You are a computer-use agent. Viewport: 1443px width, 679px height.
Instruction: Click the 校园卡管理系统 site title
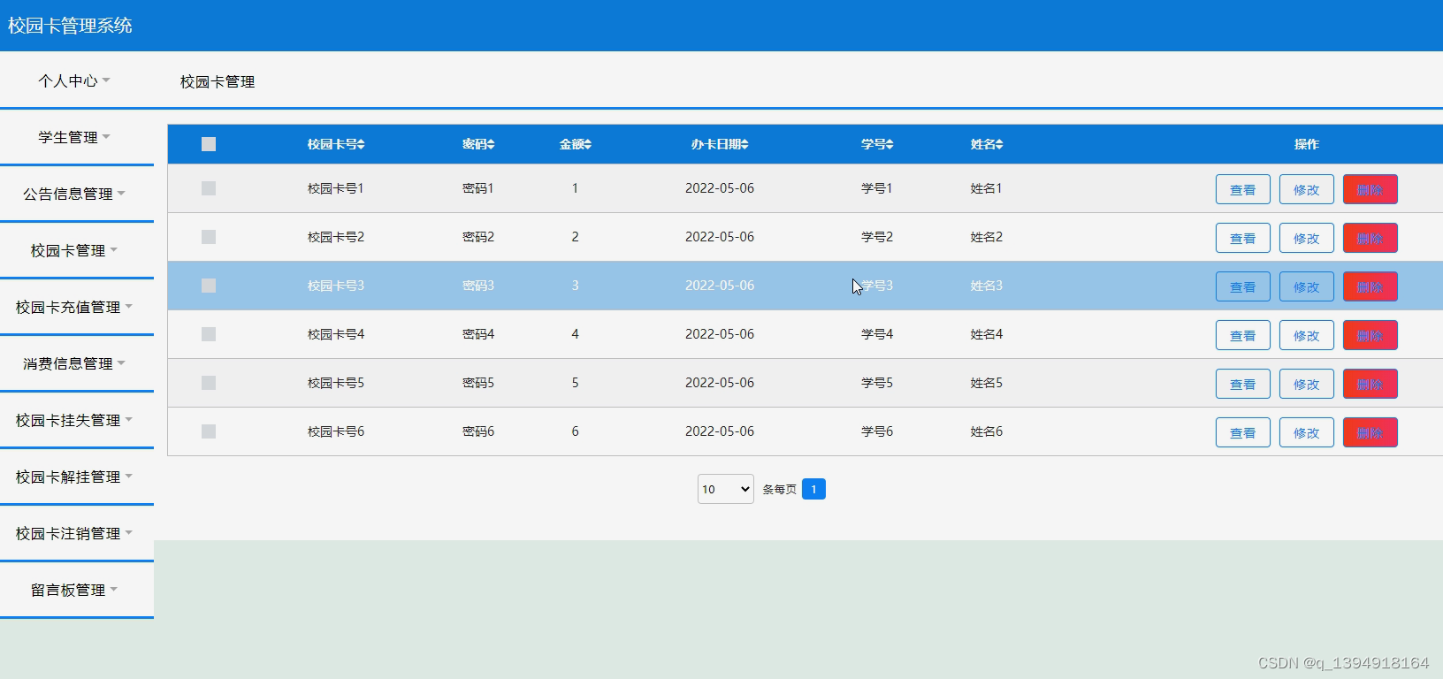click(70, 26)
